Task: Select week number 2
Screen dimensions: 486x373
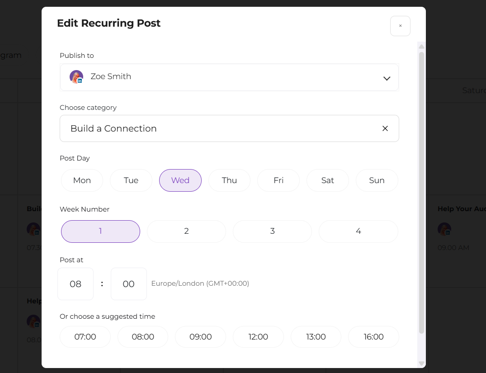Action: coord(186,231)
